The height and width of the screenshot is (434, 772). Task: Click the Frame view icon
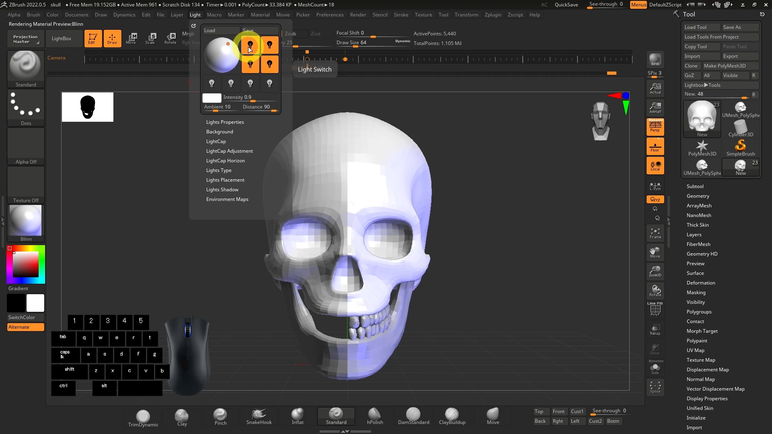pyautogui.click(x=655, y=233)
